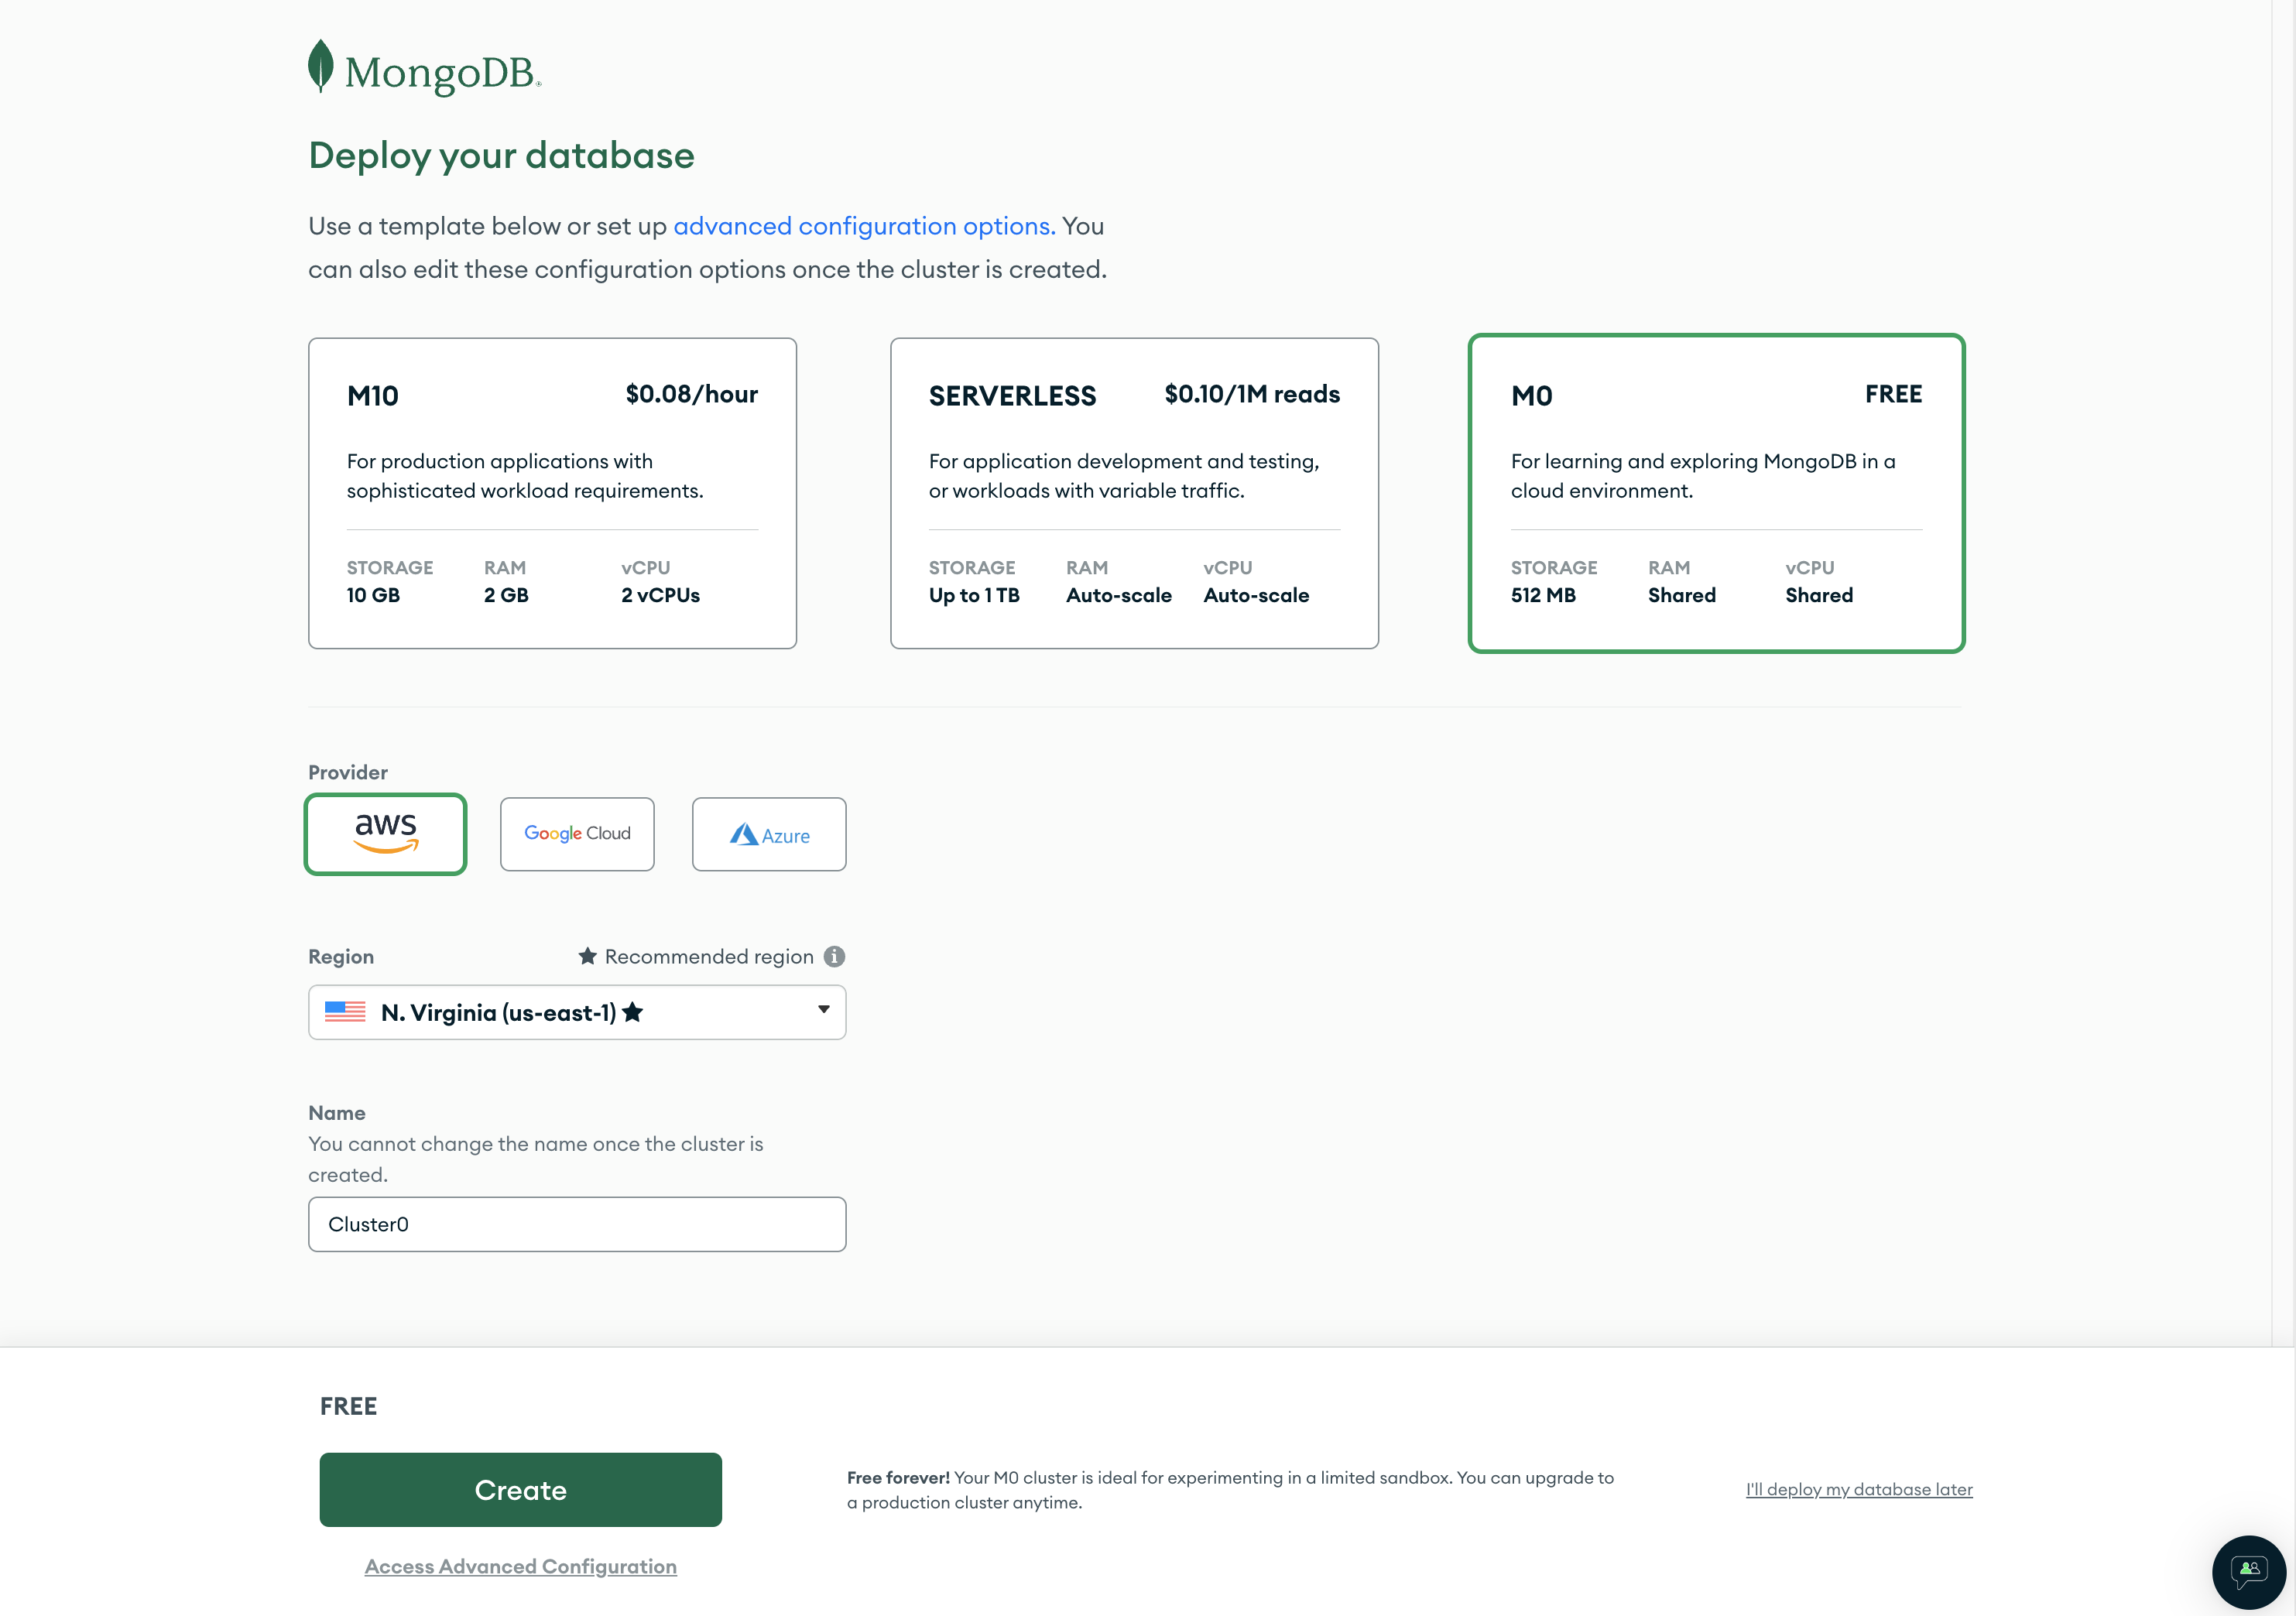Click the 2 GB RAM value on M10
The image size is (2296, 1616).
pyautogui.click(x=506, y=595)
